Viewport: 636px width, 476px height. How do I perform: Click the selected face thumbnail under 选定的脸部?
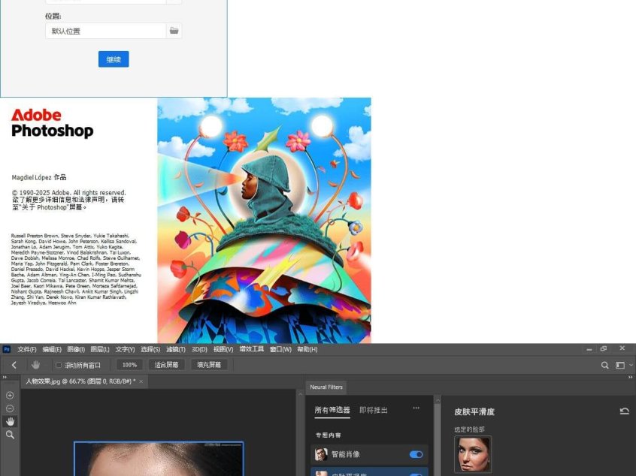coord(473,454)
